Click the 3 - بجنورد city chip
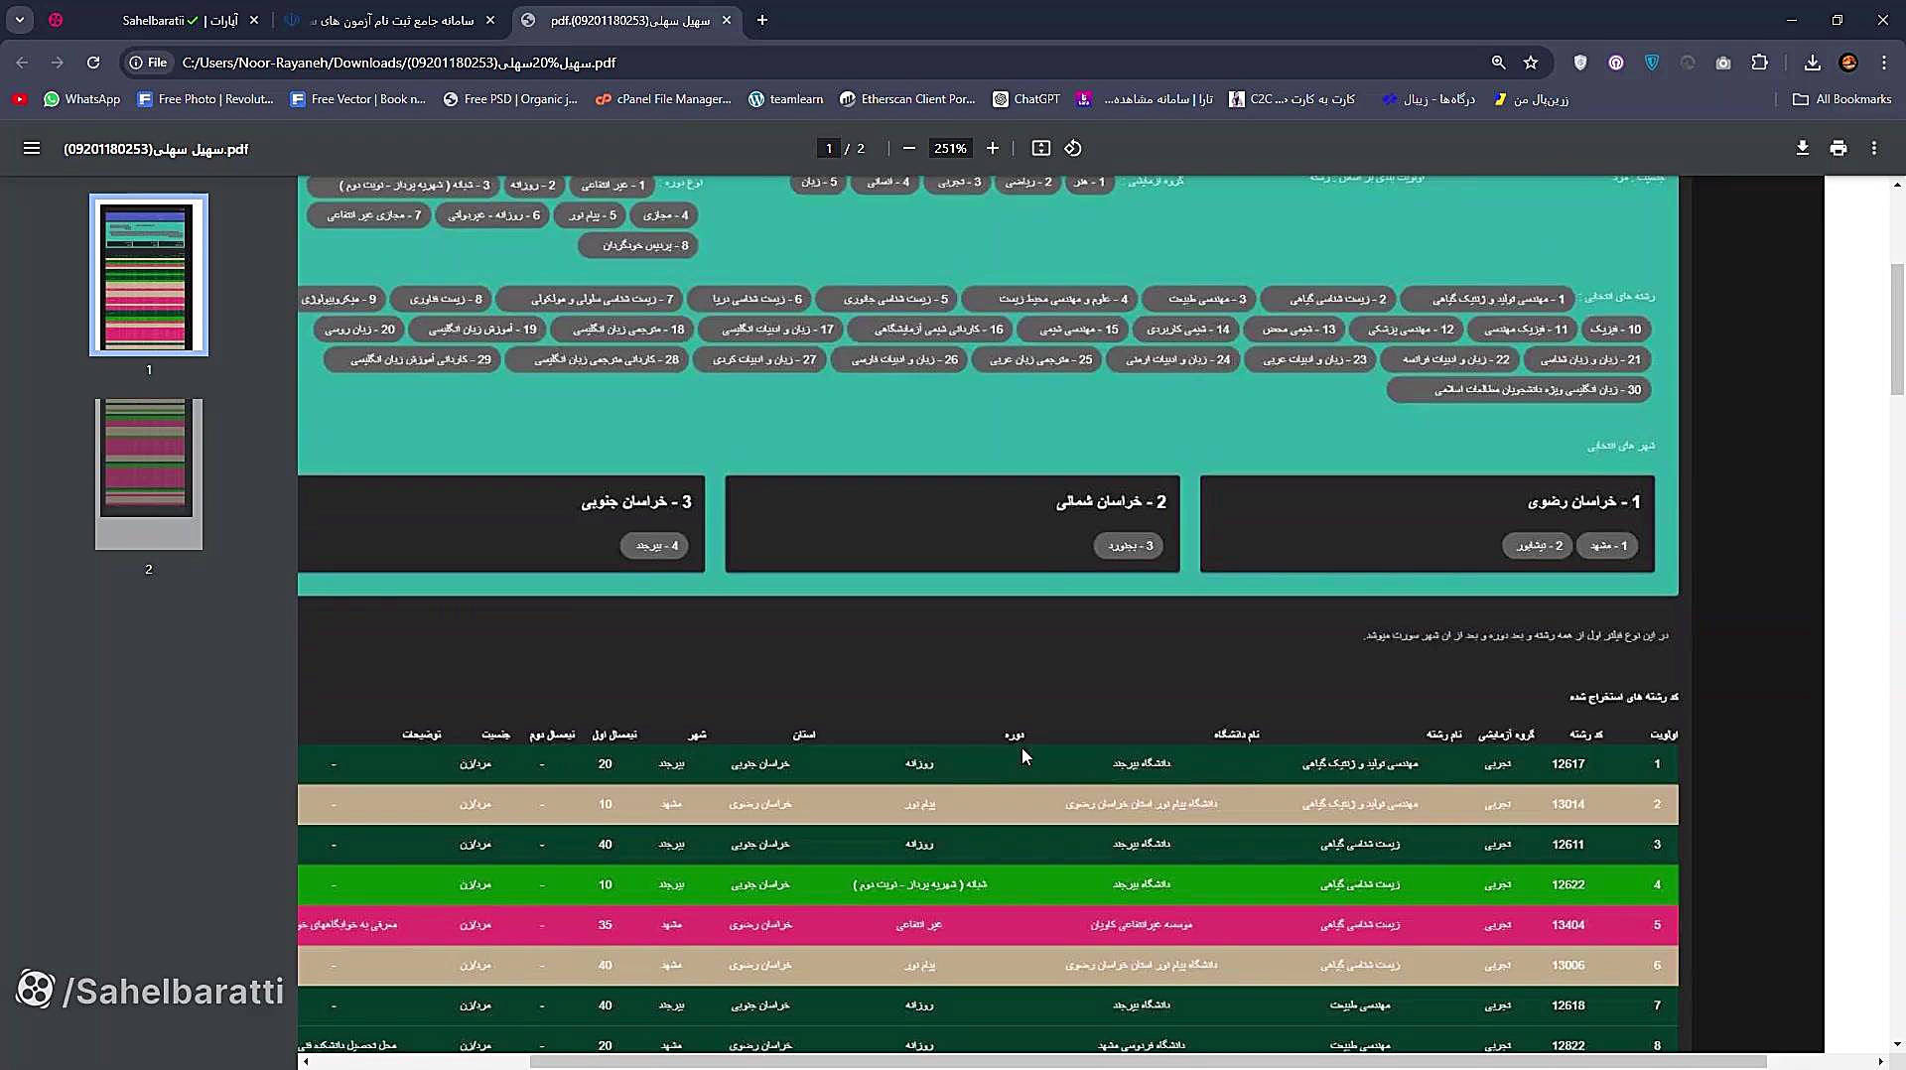Viewport: 1906px width, 1070px height. [x=1131, y=546]
